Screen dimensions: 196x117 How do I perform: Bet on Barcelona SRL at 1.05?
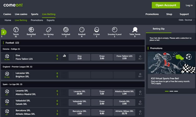coord(79,112)
